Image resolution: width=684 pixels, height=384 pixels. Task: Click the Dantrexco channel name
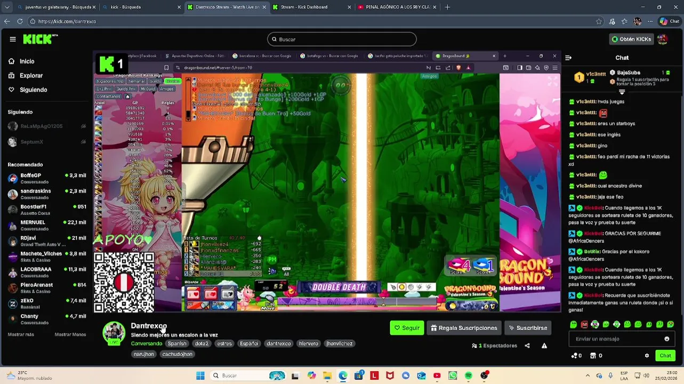click(149, 326)
